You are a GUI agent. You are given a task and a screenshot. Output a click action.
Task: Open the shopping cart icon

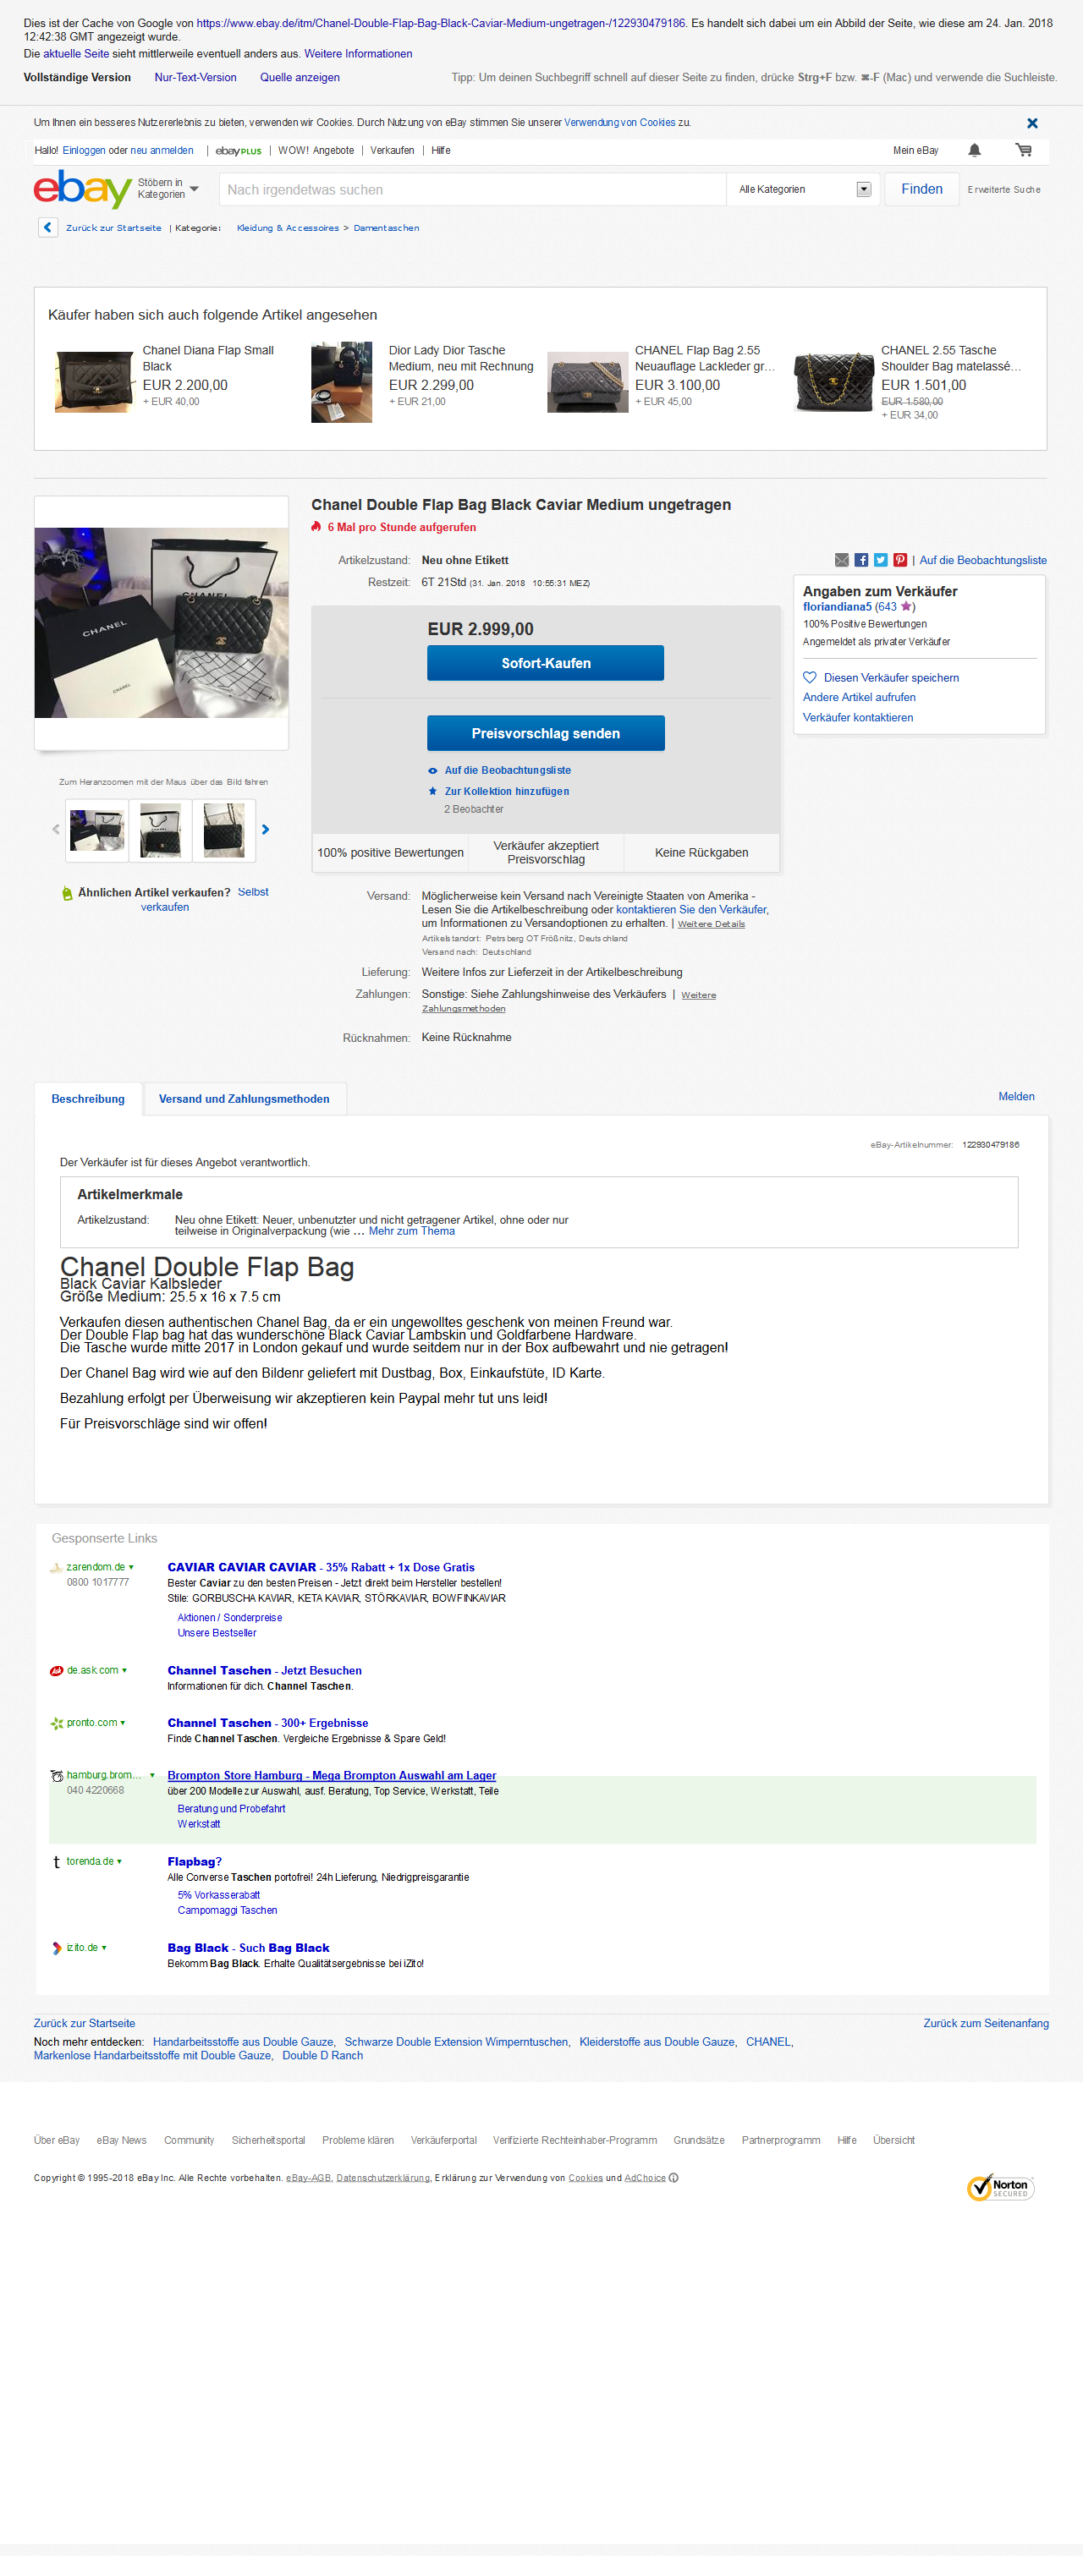[1023, 150]
